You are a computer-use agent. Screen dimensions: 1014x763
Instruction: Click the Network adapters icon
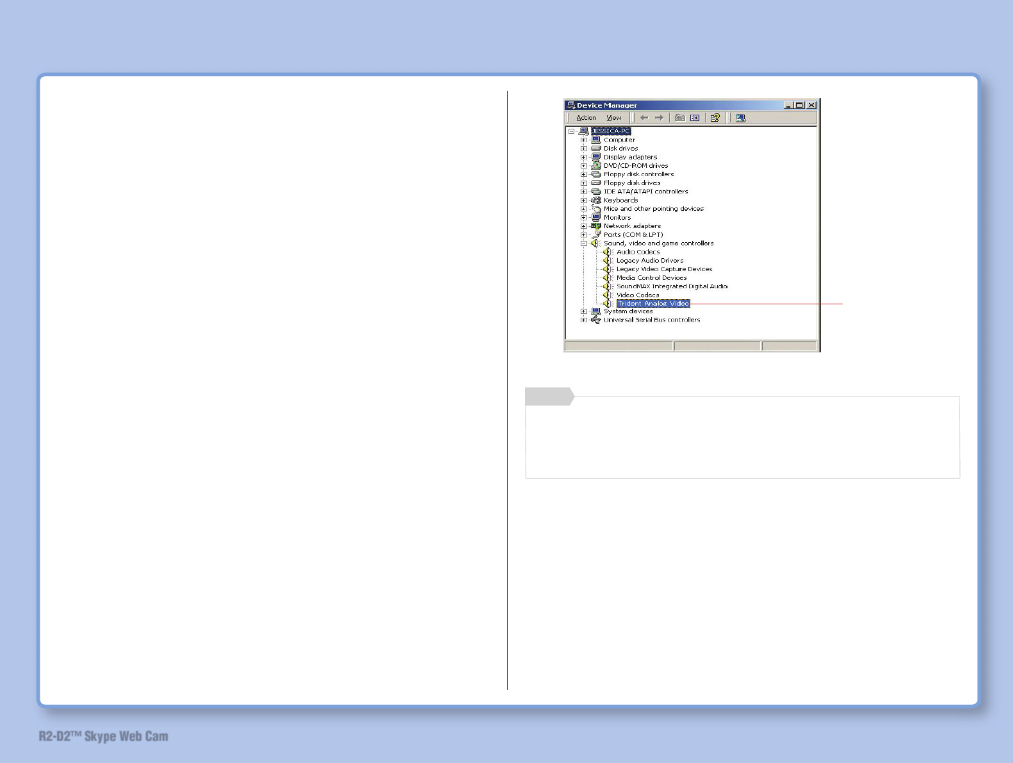point(596,226)
